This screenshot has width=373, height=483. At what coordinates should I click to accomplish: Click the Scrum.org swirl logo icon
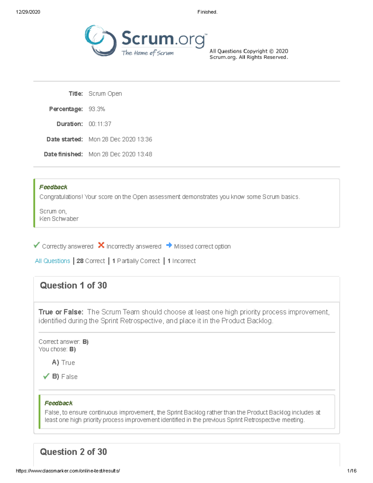(100, 40)
